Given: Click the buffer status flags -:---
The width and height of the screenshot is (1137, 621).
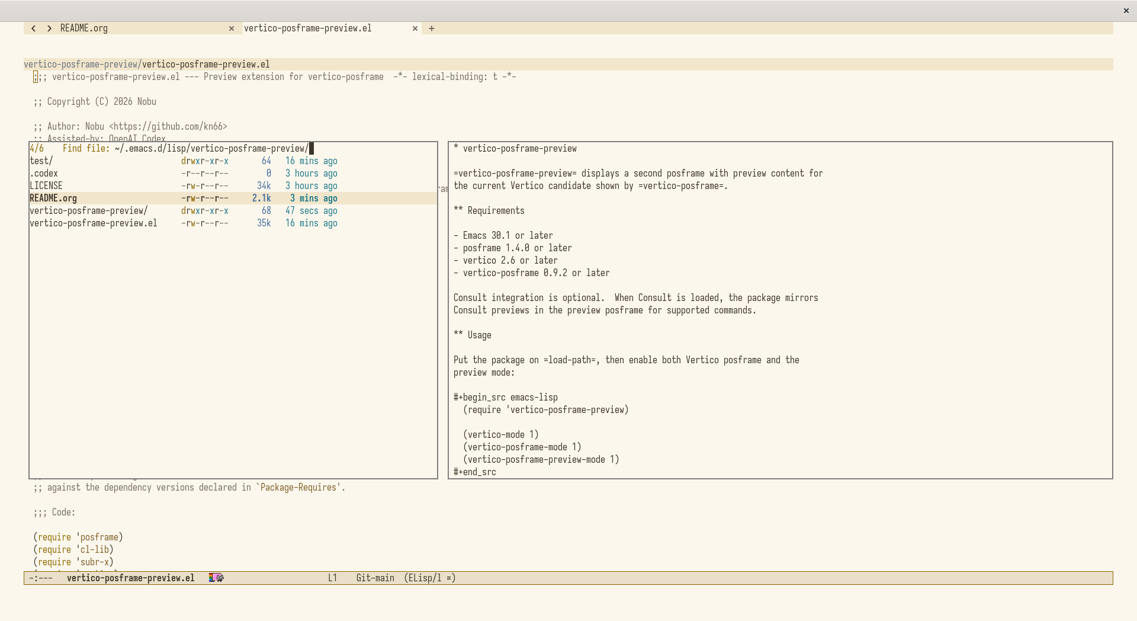Looking at the screenshot, I should coord(41,578).
